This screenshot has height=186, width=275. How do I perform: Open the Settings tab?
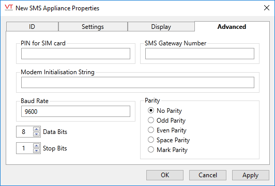93,27
